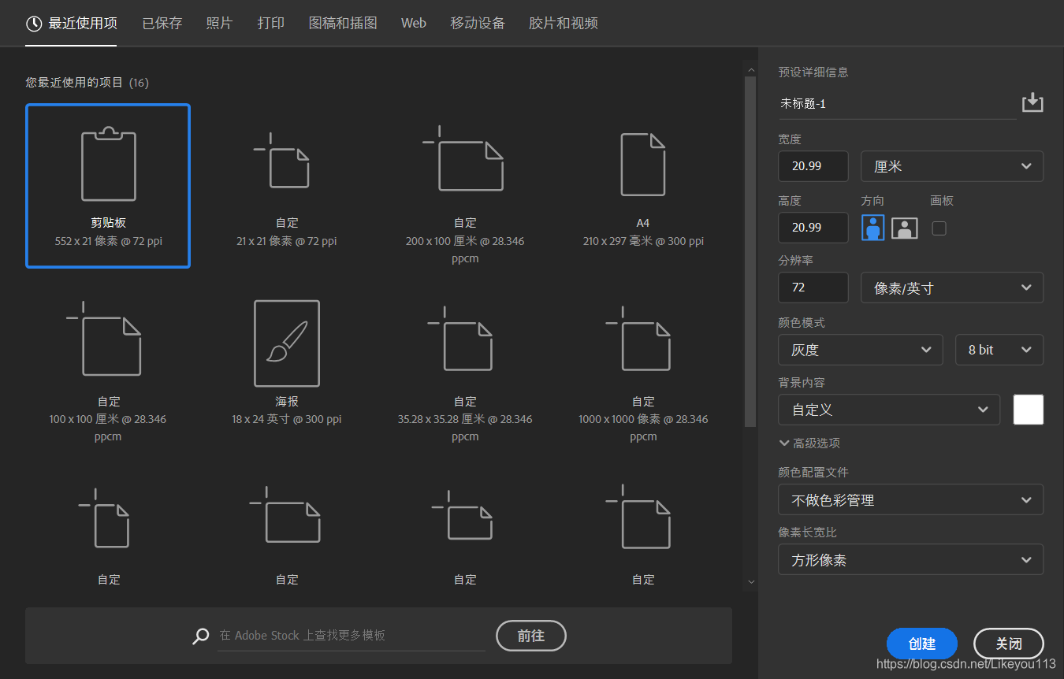Image resolution: width=1064 pixels, height=679 pixels.
Task: Click the width field showing 20.99
Action: click(x=813, y=166)
